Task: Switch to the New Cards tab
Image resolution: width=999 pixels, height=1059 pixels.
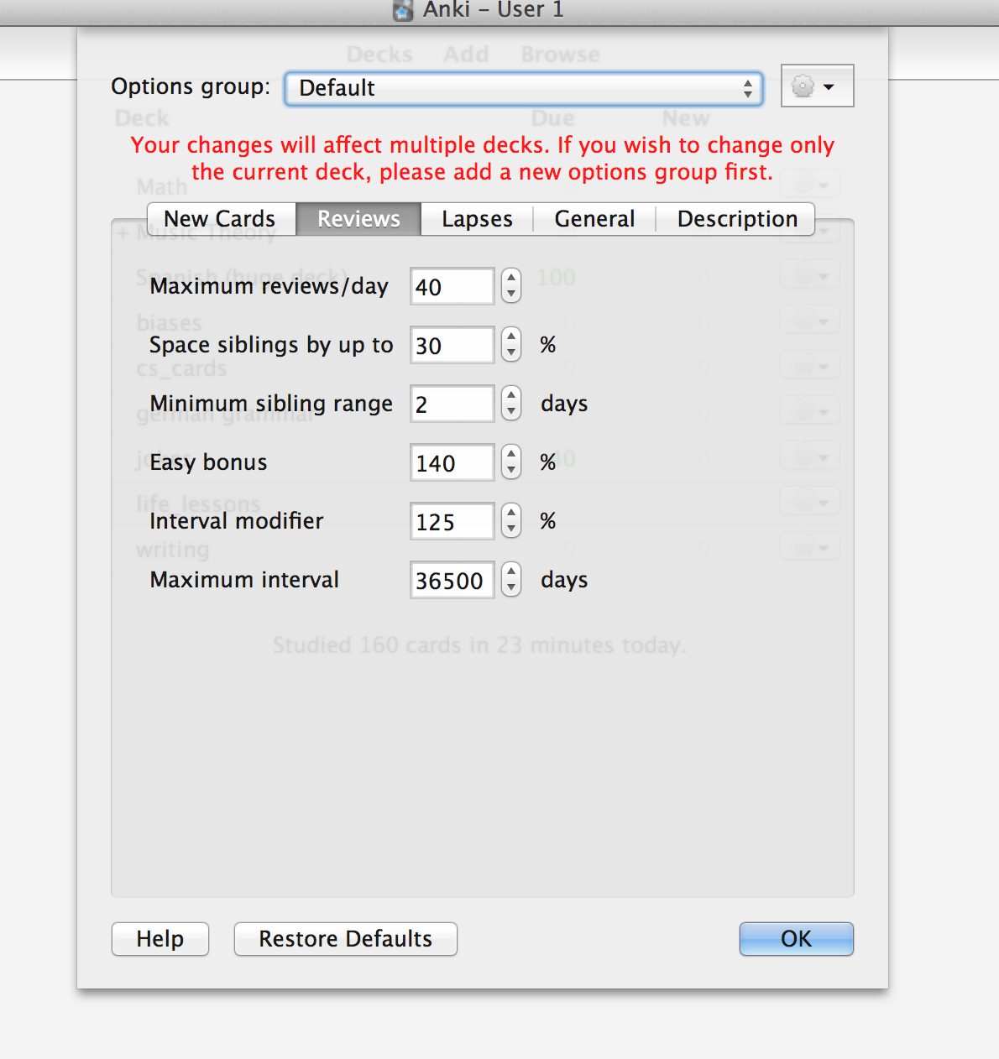Action: pyautogui.click(x=220, y=219)
